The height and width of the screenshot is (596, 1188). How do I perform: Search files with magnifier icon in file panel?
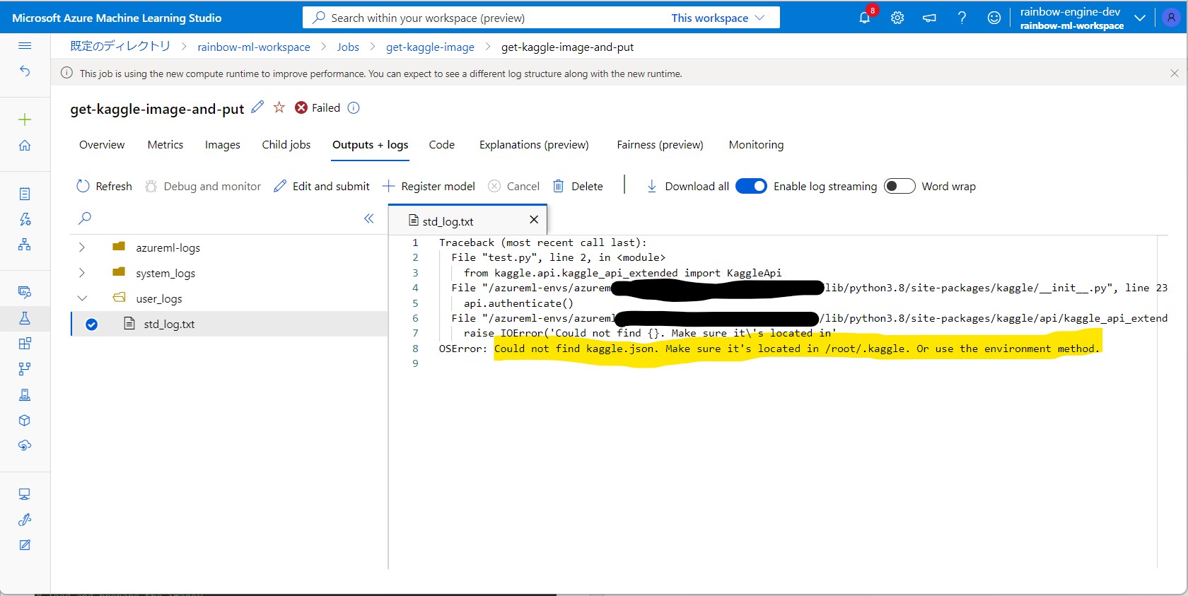click(85, 218)
